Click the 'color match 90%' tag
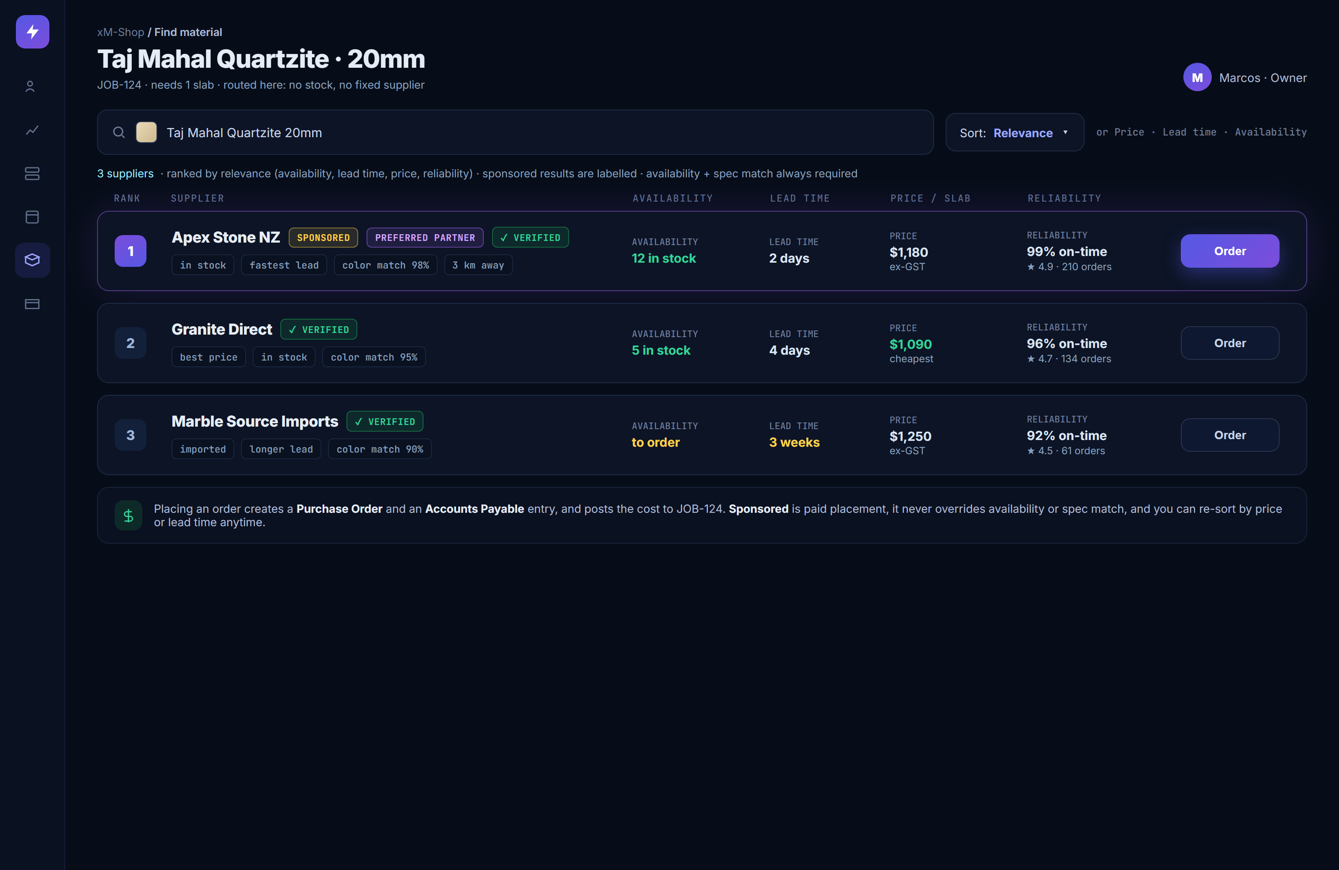Viewport: 1339px width, 870px height. [x=380, y=449]
